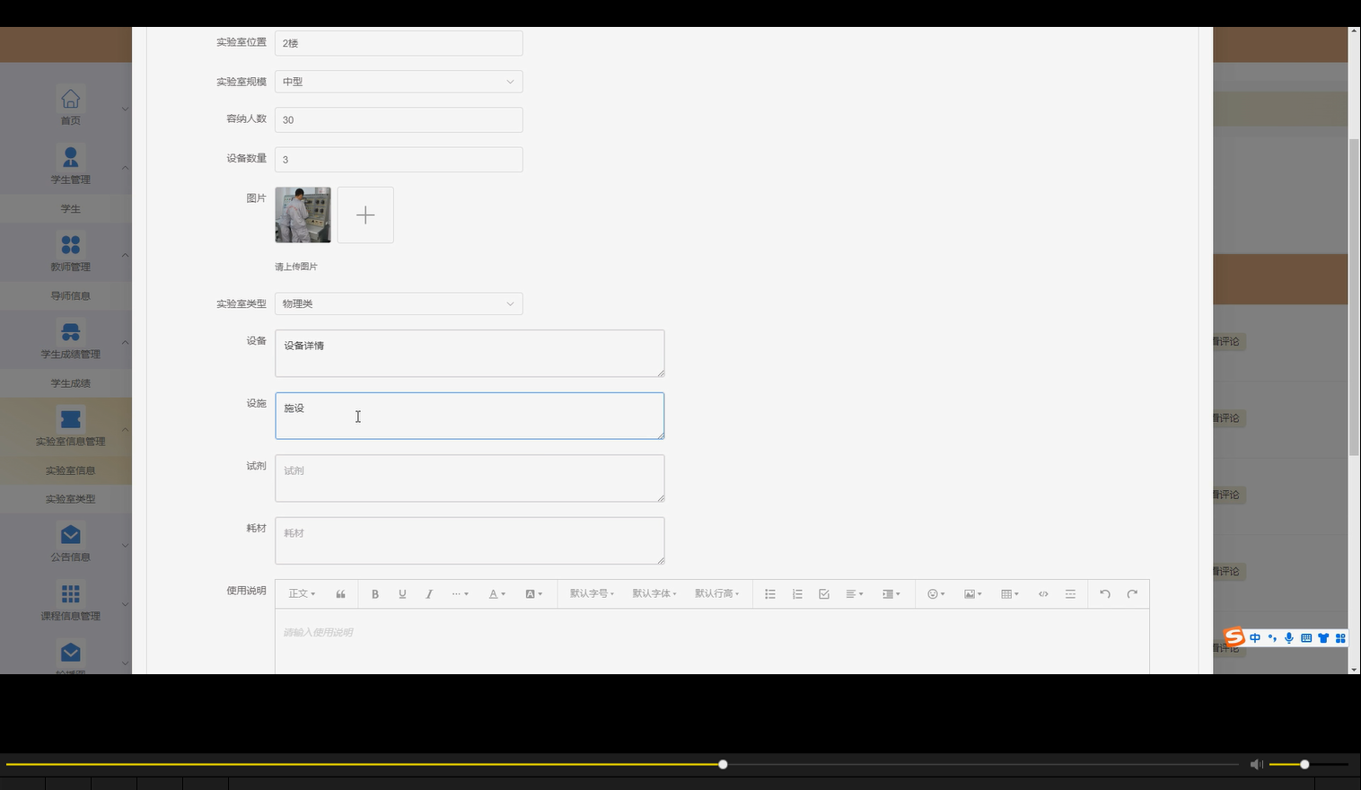Image resolution: width=1361 pixels, height=790 pixels.
Task: Insert a numbered list
Action: (x=797, y=594)
